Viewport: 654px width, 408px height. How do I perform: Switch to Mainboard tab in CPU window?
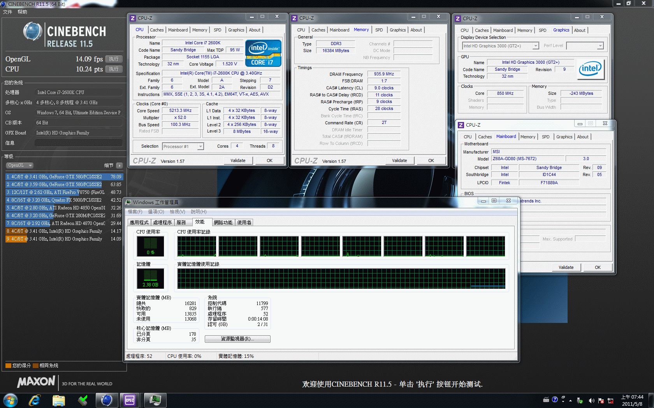tap(178, 30)
